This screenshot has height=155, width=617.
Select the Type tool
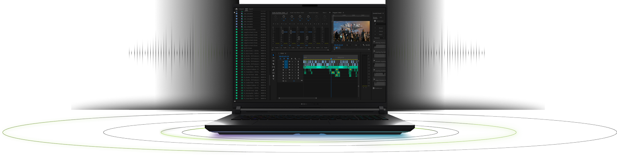pyautogui.click(x=274, y=79)
